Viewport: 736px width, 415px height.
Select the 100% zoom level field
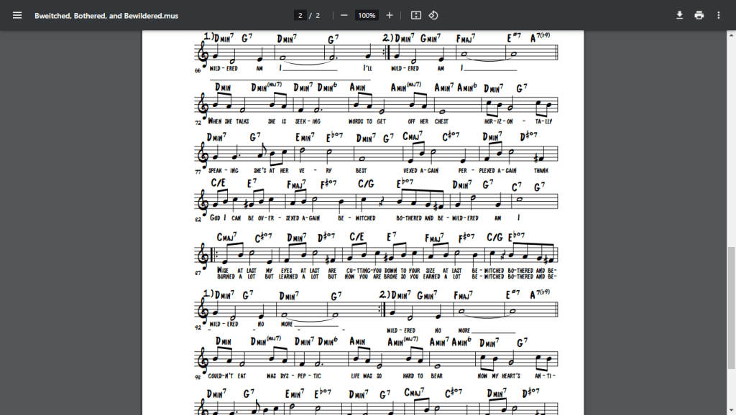[x=367, y=16]
